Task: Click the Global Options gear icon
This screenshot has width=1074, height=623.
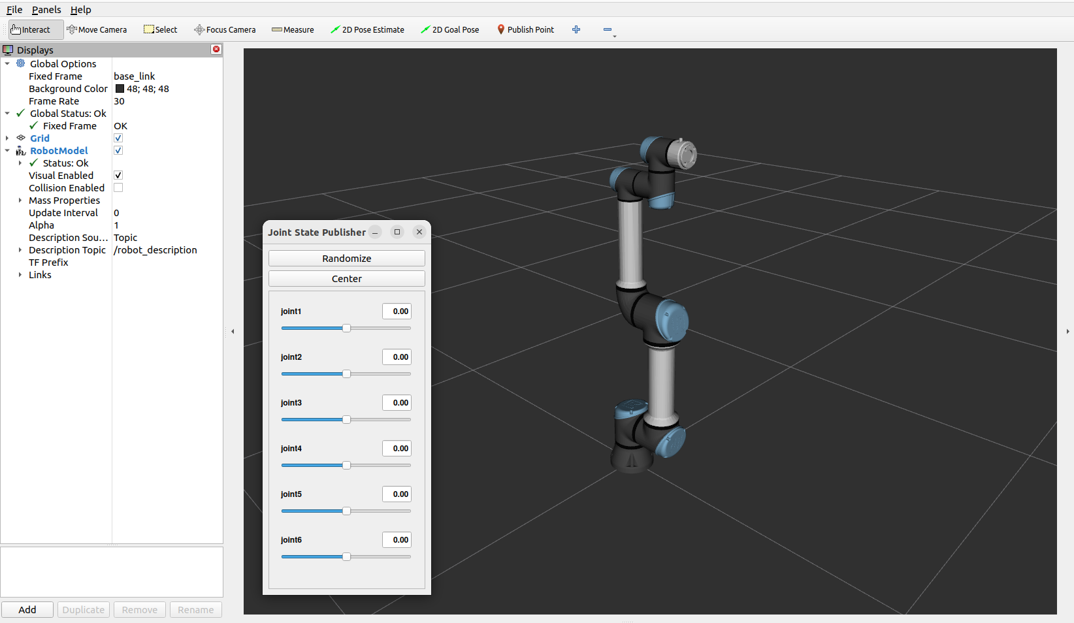Action: 21,63
